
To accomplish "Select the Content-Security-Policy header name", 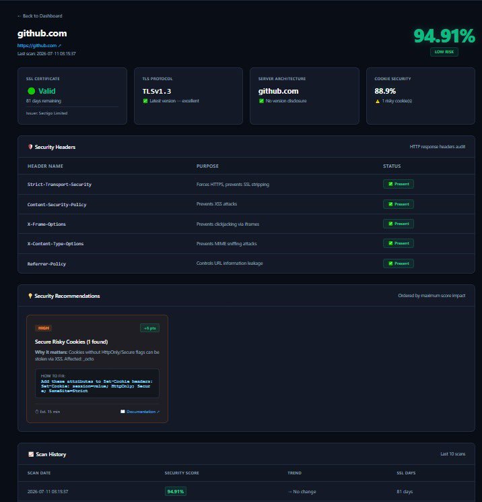I will [57, 205].
